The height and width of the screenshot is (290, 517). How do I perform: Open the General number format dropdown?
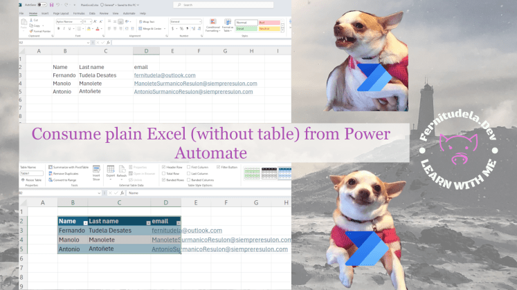tap(200, 21)
